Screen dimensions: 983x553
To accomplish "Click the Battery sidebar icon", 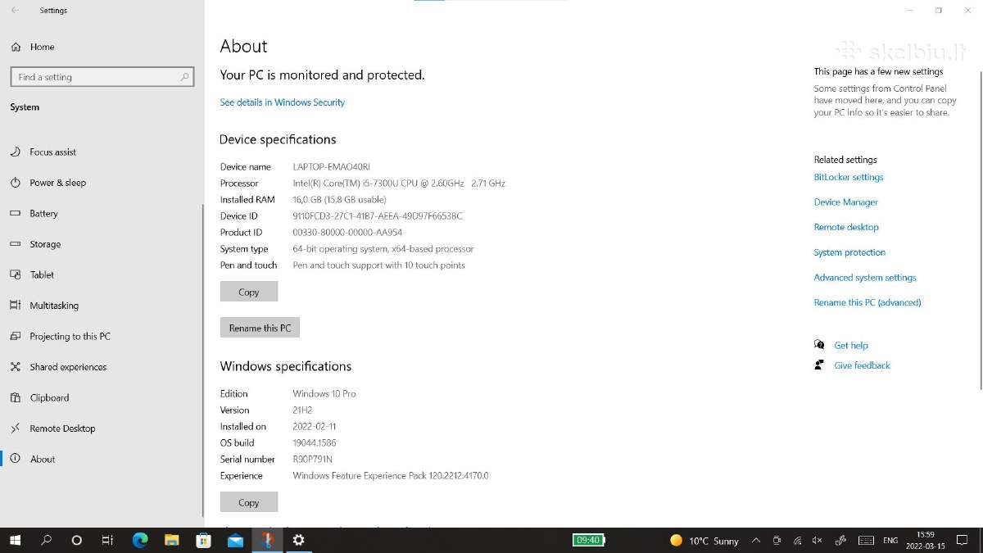I will point(15,213).
